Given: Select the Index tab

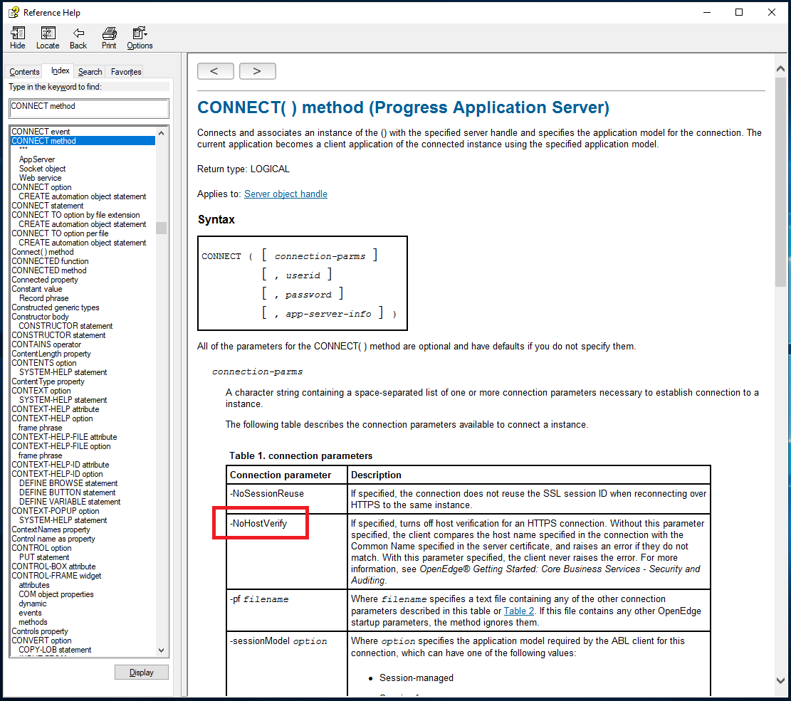Looking at the screenshot, I should pyautogui.click(x=60, y=70).
